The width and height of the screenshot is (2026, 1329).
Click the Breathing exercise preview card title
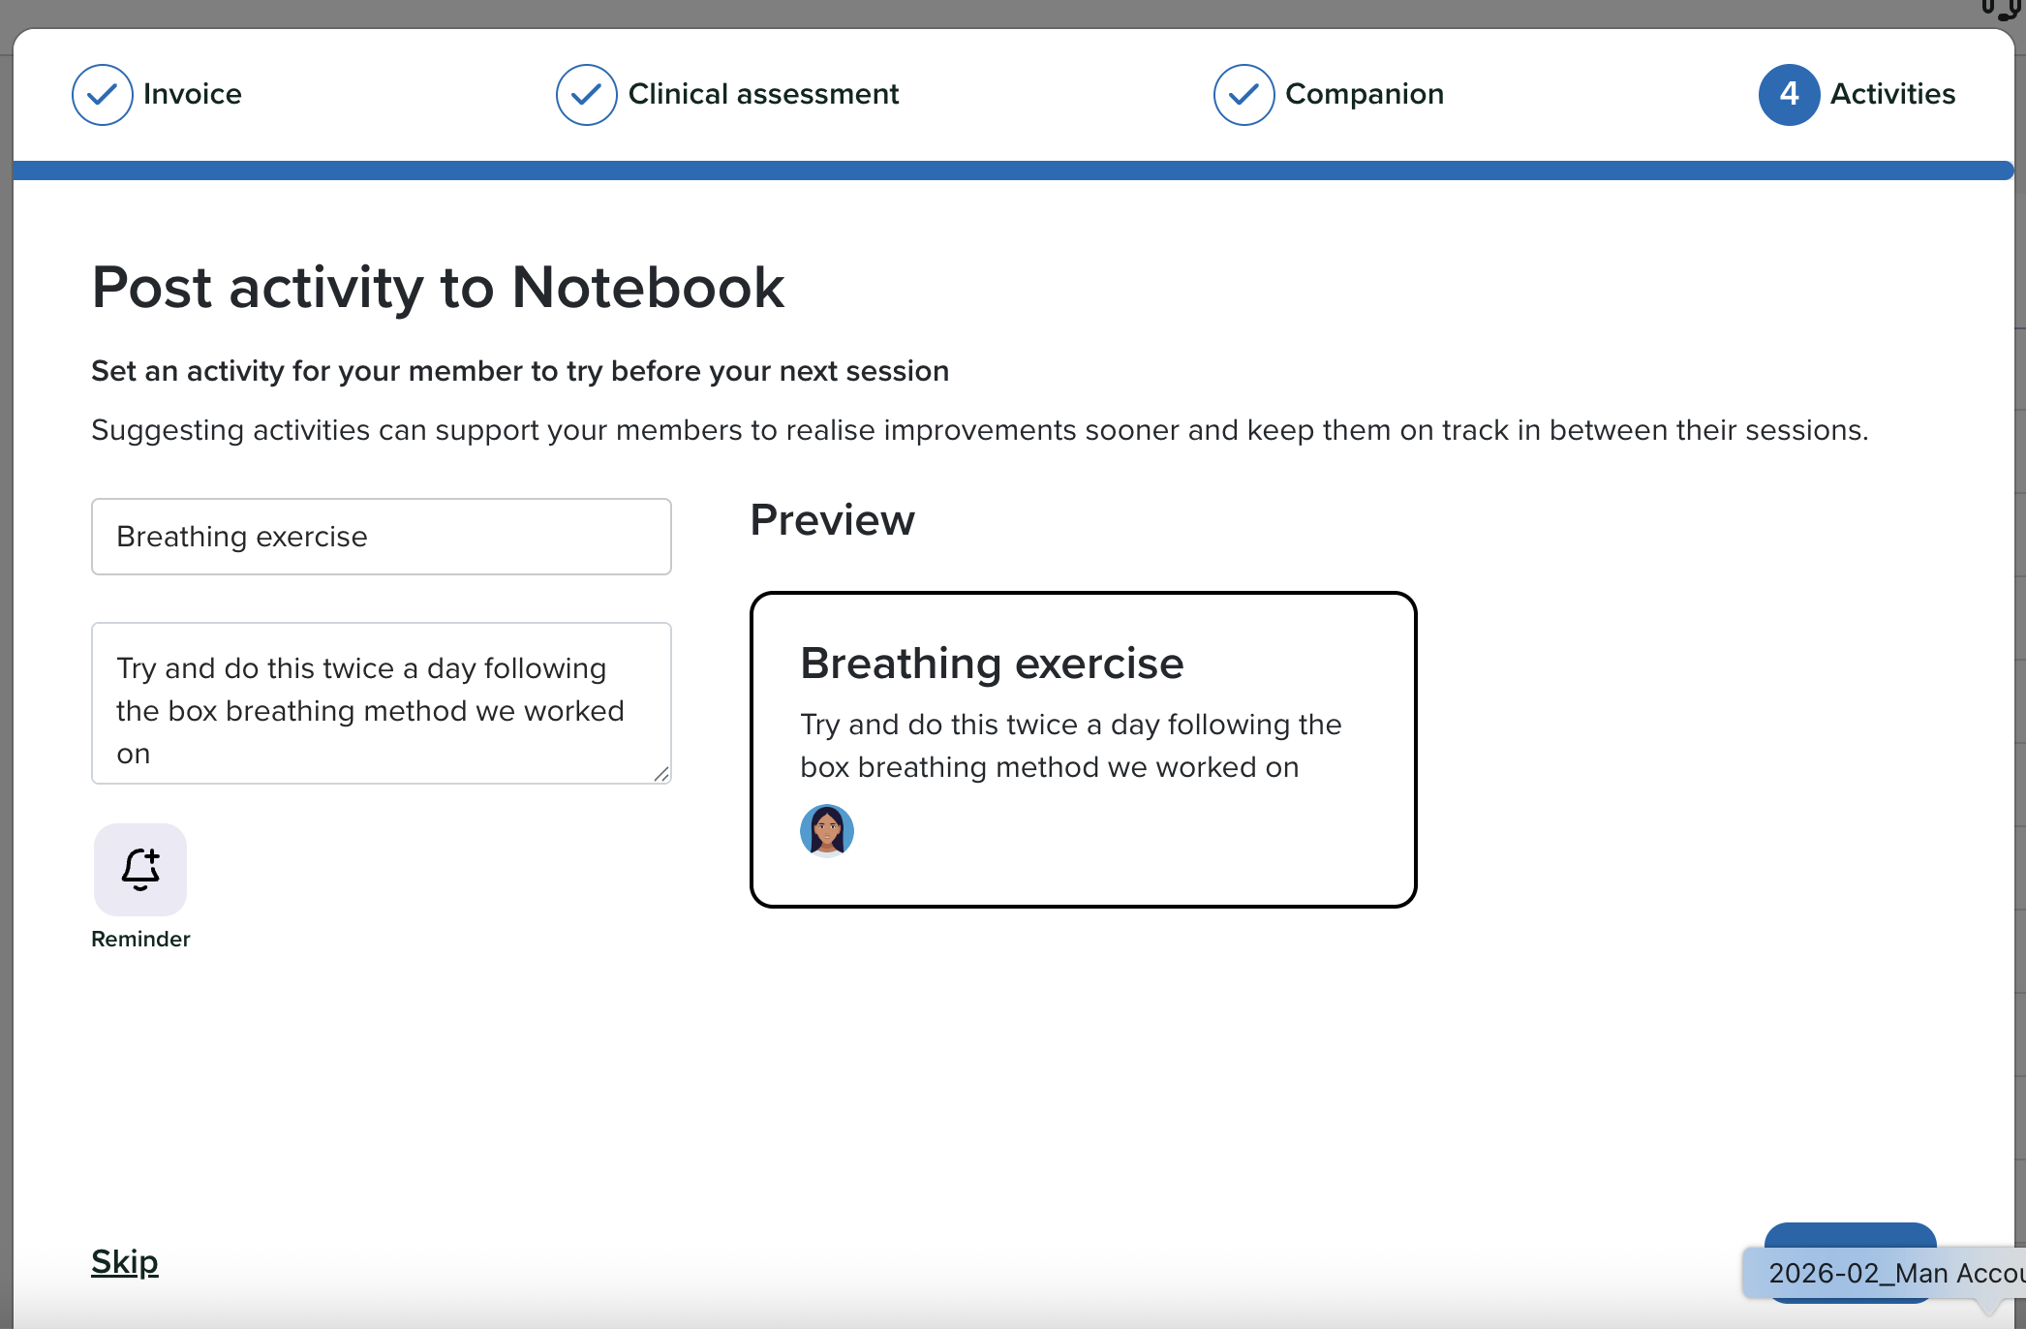[992, 664]
